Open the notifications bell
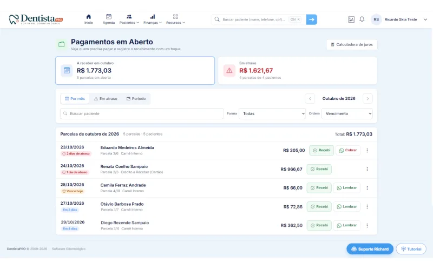433x270 pixels. click(362, 19)
